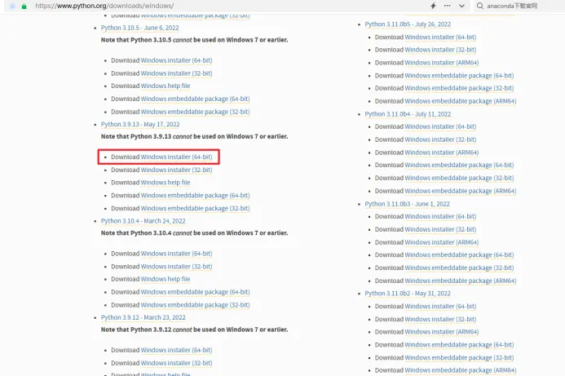The width and height of the screenshot is (565, 376).
Task: Click the green secure lock icon
Action: pyautogui.click(x=24, y=7)
